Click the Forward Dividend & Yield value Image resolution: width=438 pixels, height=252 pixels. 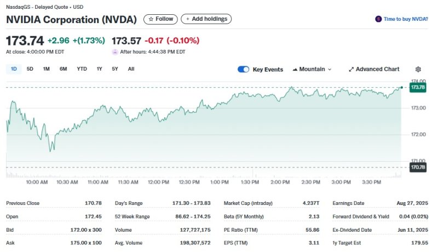(x=414, y=216)
